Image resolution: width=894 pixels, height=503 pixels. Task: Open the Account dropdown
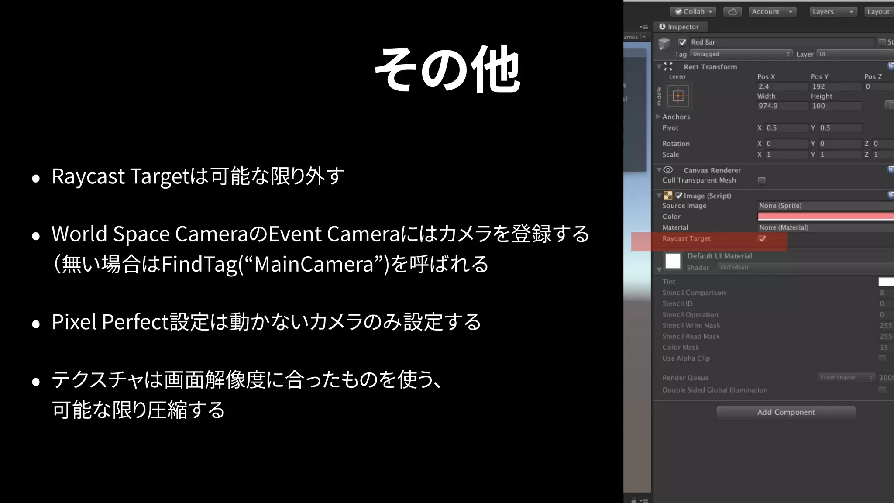click(x=773, y=12)
